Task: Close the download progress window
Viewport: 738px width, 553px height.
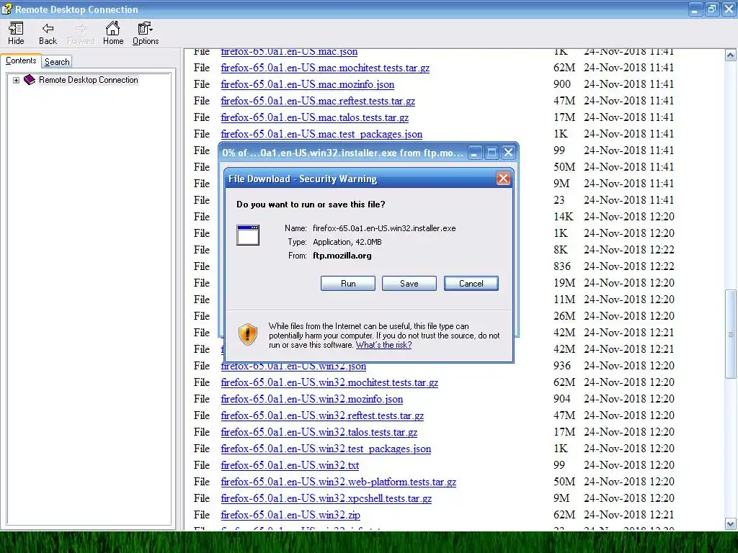Action: [508, 153]
